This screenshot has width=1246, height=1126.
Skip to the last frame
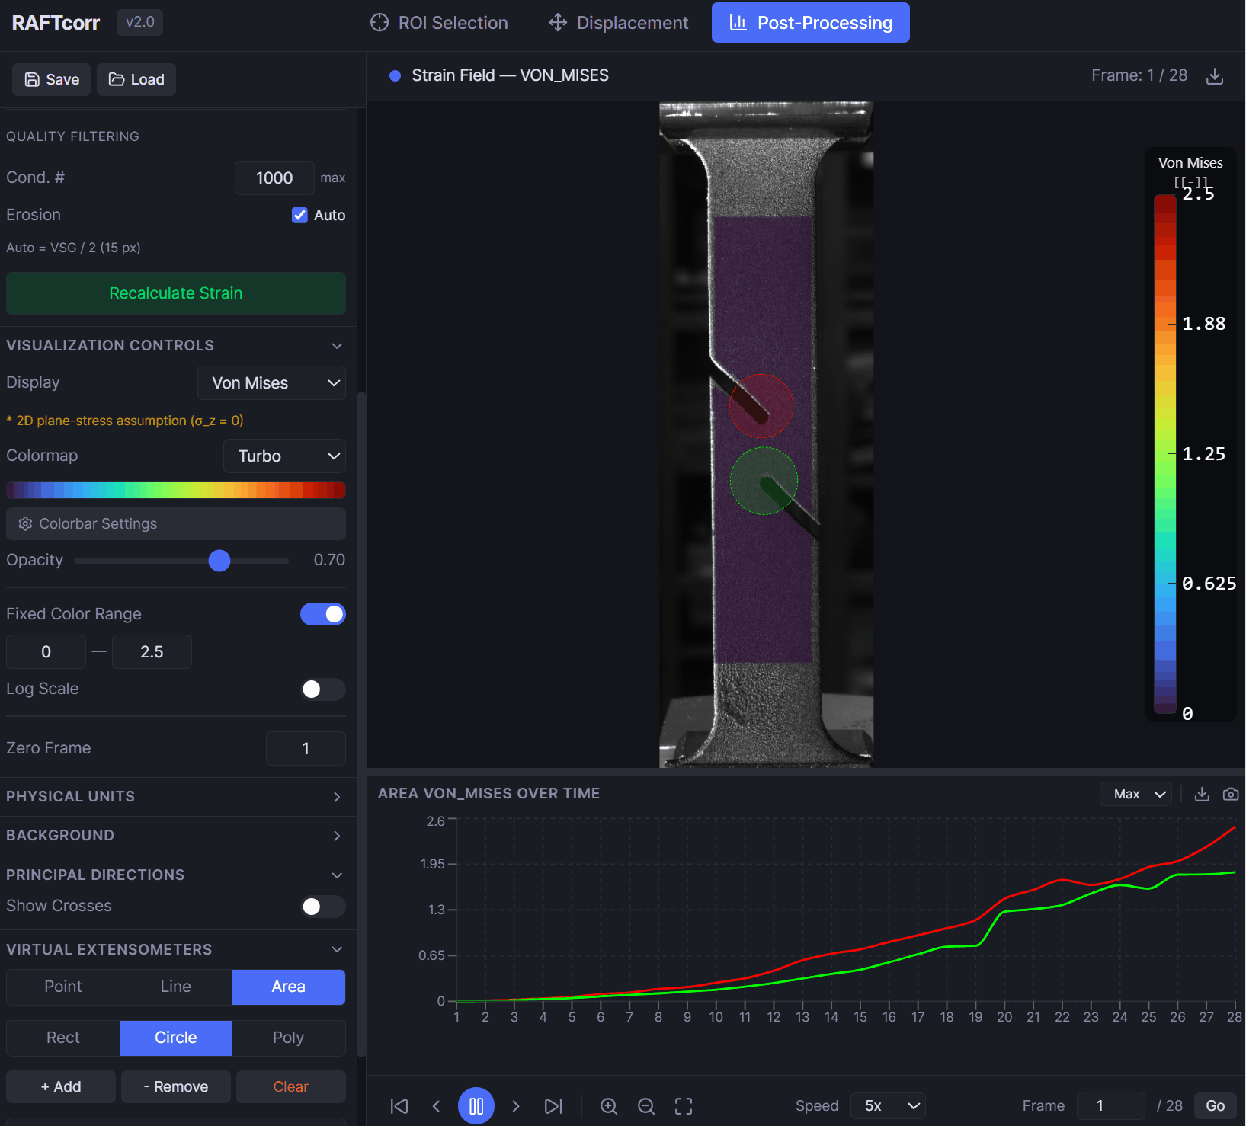click(x=553, y=1106)
